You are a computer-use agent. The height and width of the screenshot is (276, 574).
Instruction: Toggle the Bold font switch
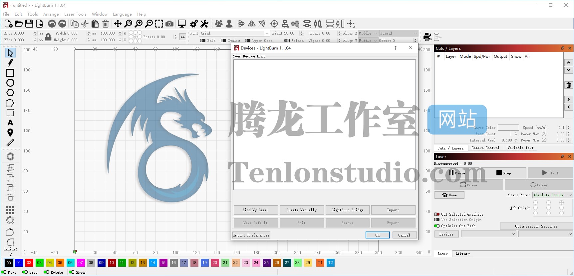point(202,41)
